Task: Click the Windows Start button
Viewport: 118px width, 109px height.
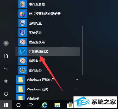Action: point(6,105)
